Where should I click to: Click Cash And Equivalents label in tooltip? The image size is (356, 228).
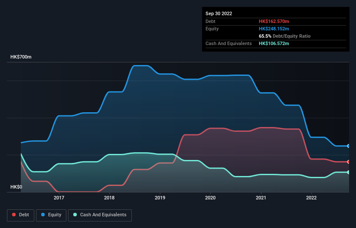click(229, 43)
